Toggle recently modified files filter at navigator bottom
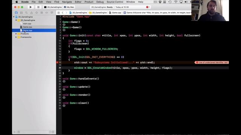 coord(50,132)
